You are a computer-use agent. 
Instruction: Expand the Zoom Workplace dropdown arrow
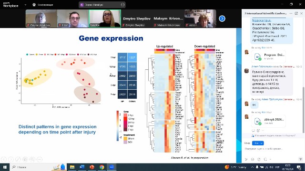click(x=25, y=5)
